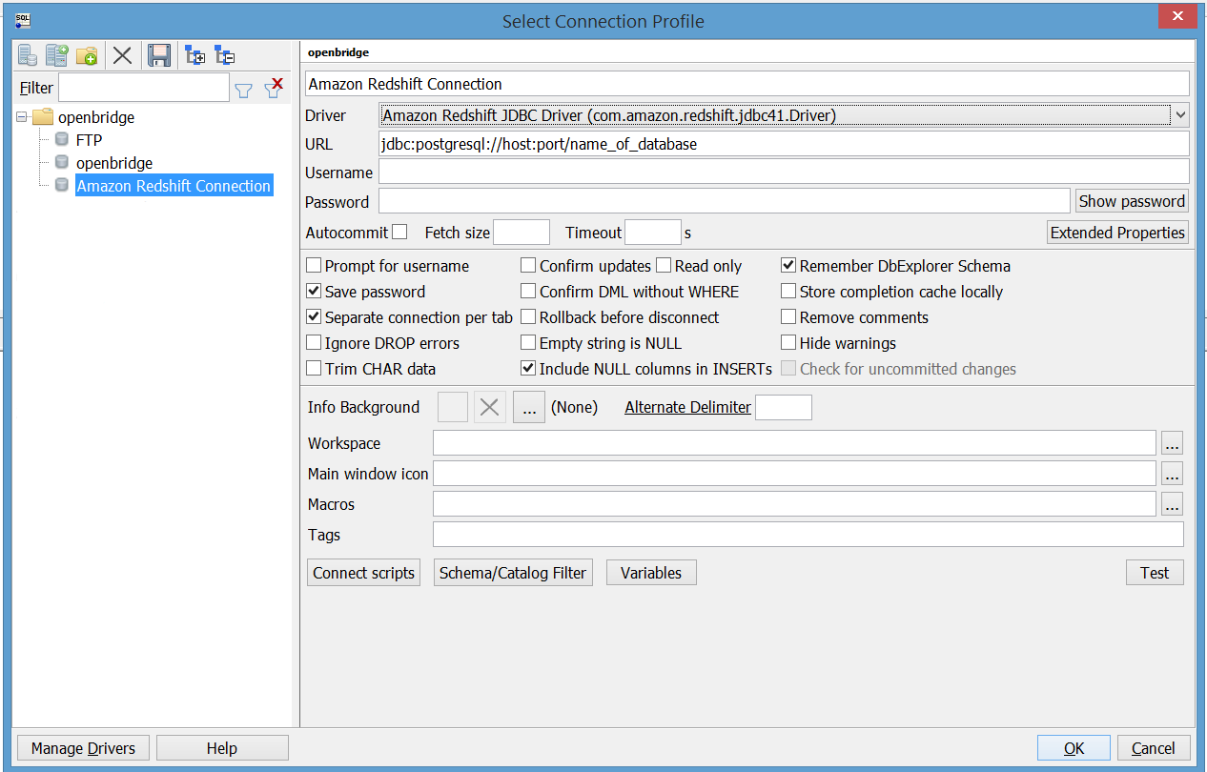Image resolution: width=1207 pixels, height=772 pixels.
Task: Apply the profile filter funnel icon
Action: [244, 90]
